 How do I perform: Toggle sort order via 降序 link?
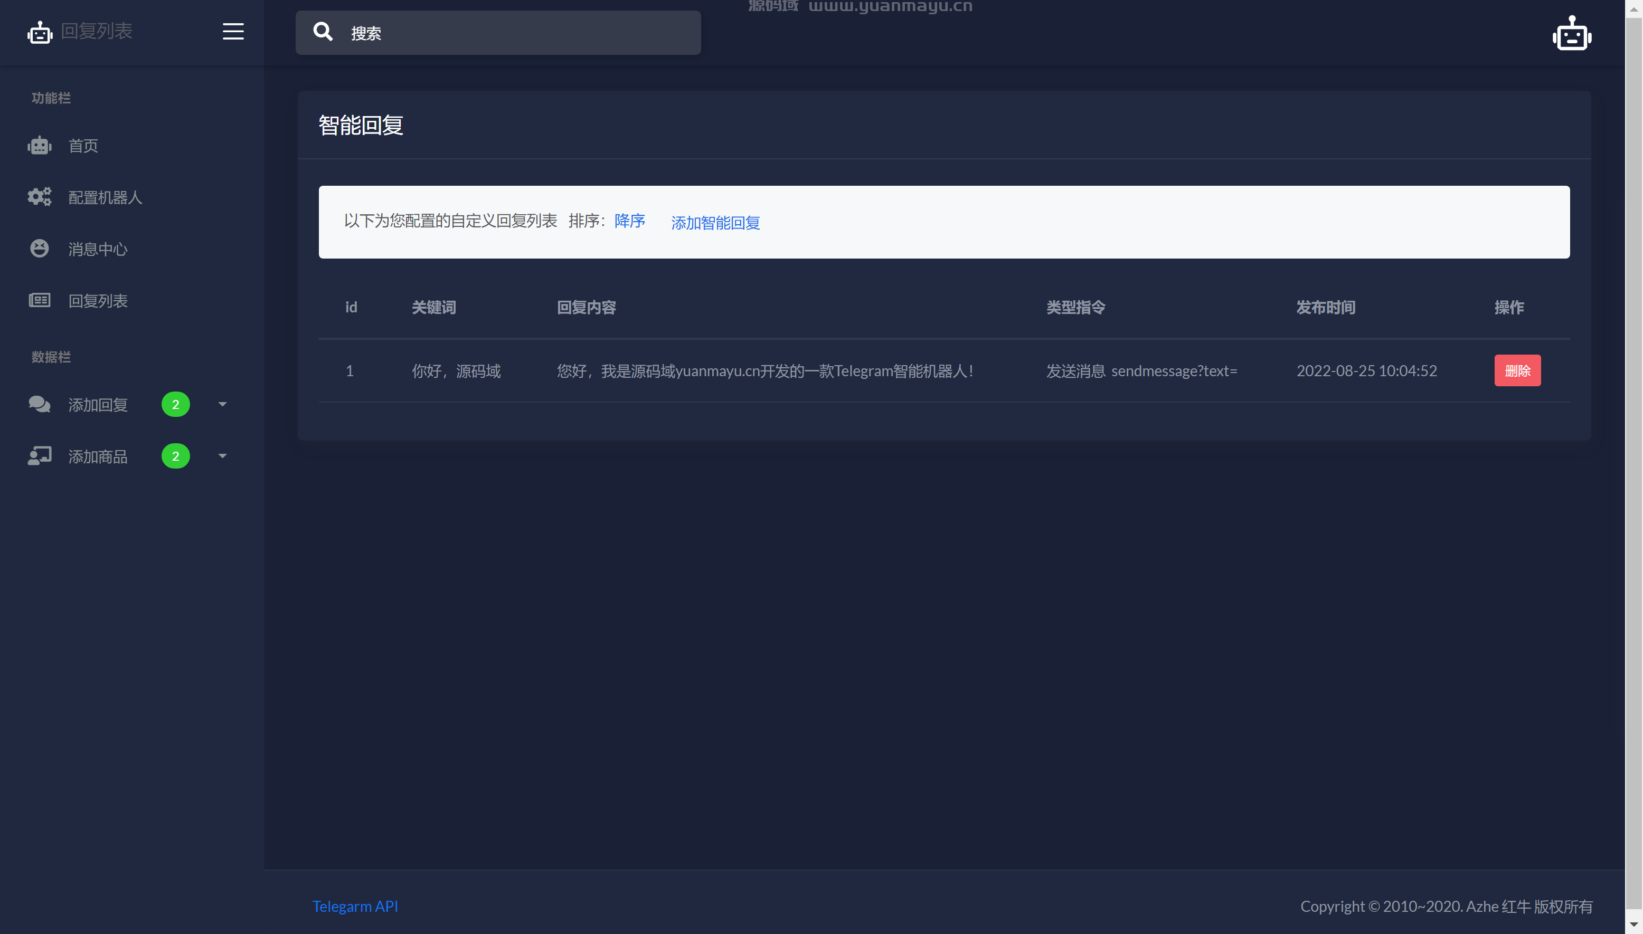tap(629, 221)
